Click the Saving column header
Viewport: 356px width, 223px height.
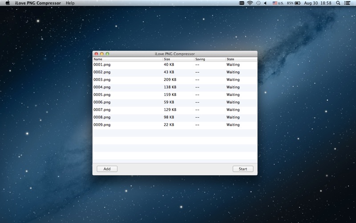click(209, 59)
